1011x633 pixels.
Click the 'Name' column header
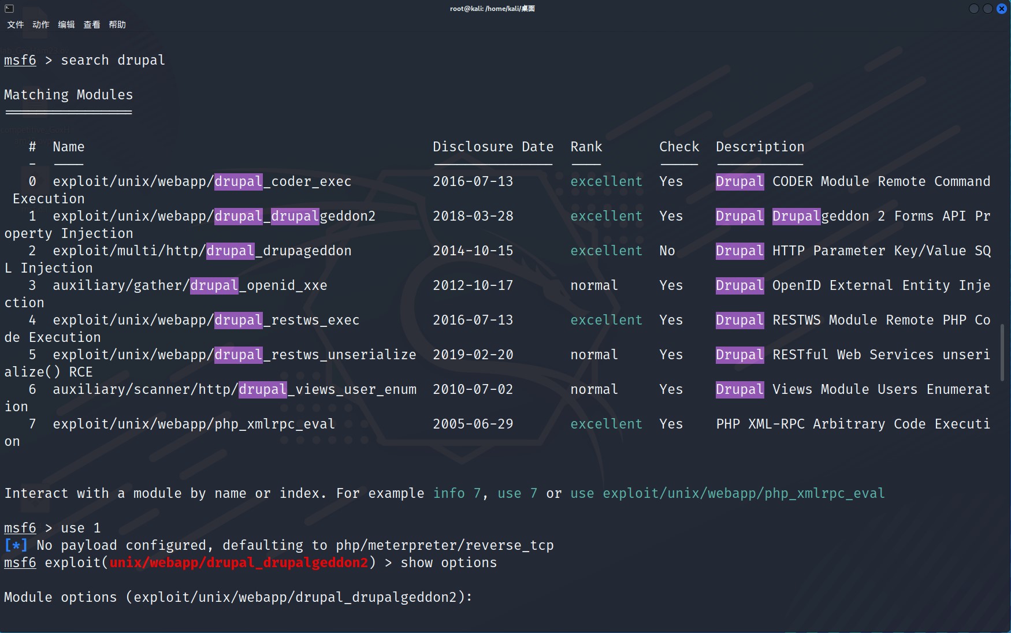tap(69, 147)
